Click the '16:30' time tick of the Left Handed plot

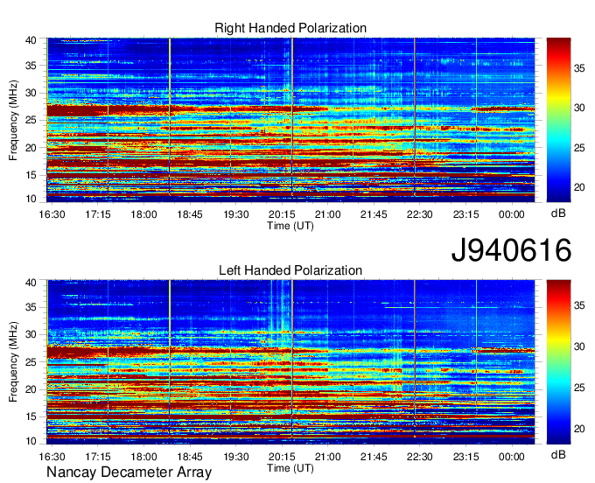[x=52, y=457]
